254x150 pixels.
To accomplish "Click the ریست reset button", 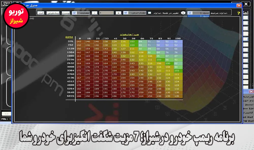I will click(66, 13).
